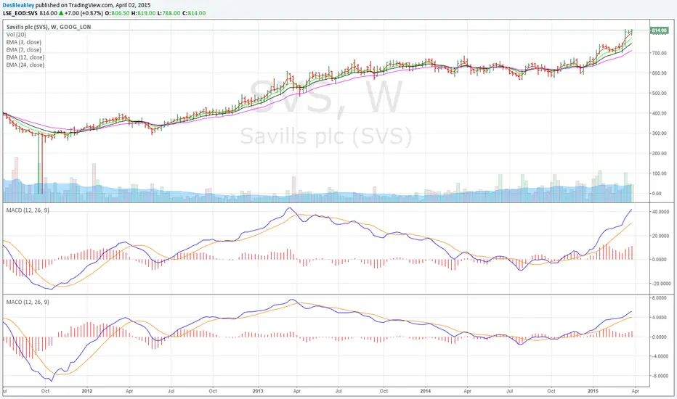Image resolution: width=677 pixels, height=399 pixels.
Task: Click the O:806.50 open price value
Action: coord(118,13)
